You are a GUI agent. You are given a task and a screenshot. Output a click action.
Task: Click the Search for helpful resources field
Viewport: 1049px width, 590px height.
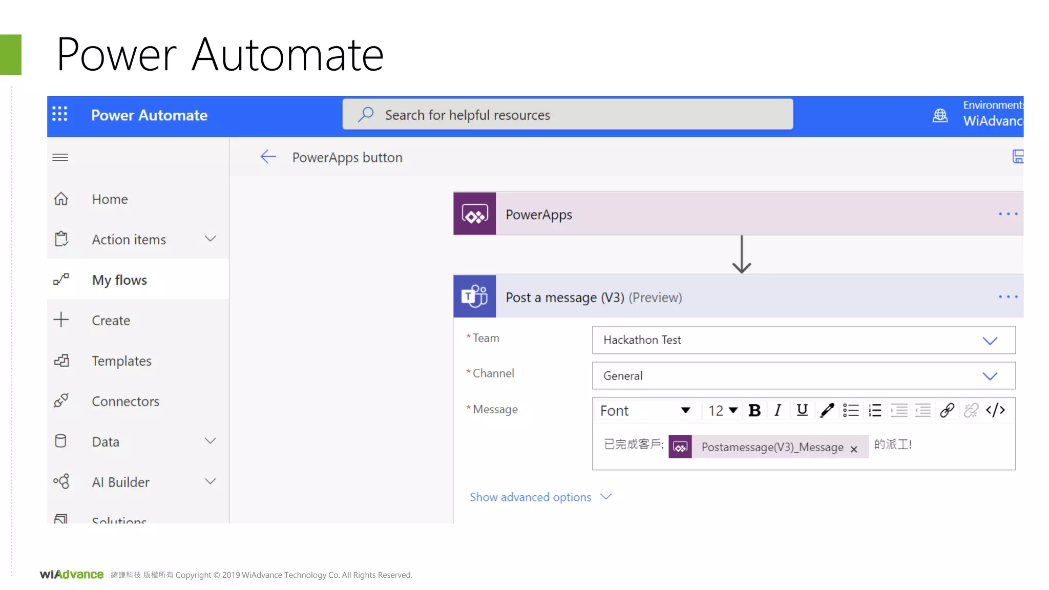click(x=568, y=115)
